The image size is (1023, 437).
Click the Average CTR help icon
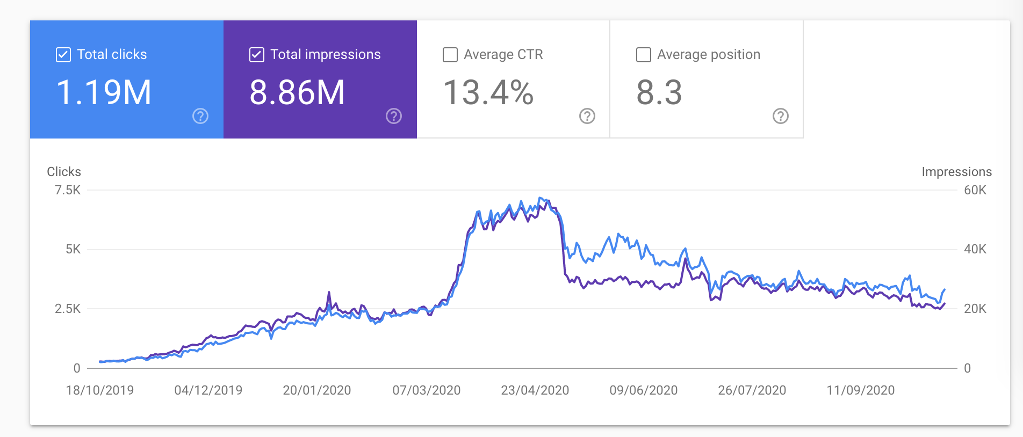tap(587, 116)
